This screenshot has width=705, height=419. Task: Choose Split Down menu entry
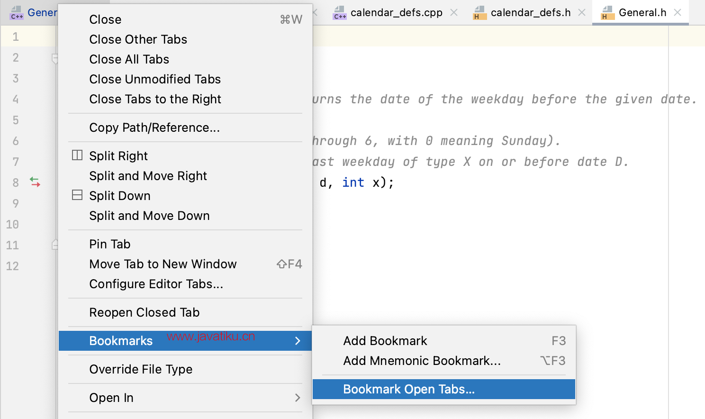[185, 196]
